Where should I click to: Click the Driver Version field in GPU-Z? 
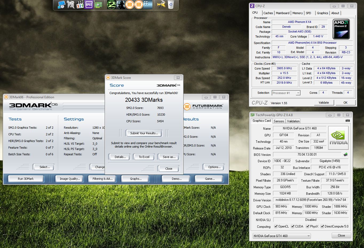tap(311, 200)
